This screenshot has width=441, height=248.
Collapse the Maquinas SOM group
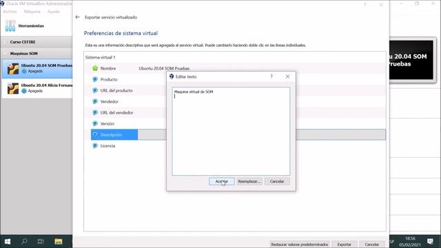point(6,54)
